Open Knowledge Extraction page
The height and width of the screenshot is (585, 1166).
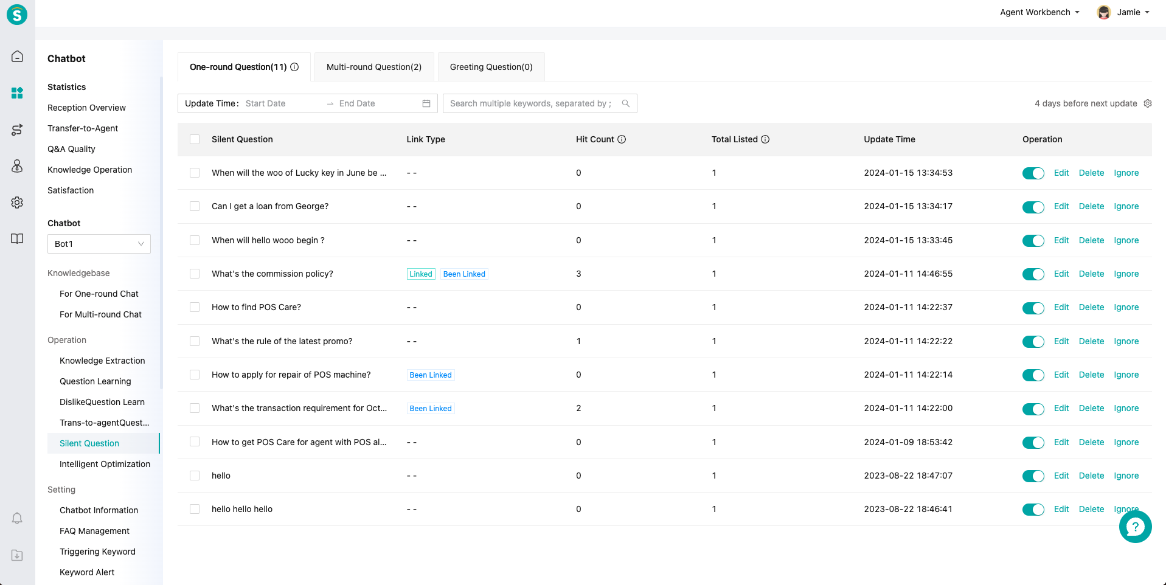pyautogui.click(x=102, y=361)
